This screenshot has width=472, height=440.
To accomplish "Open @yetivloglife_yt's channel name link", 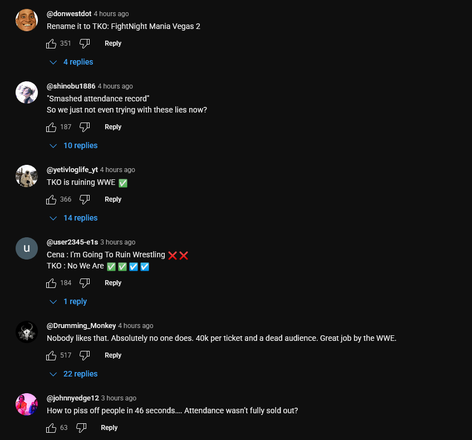I will tap(72, 169).
